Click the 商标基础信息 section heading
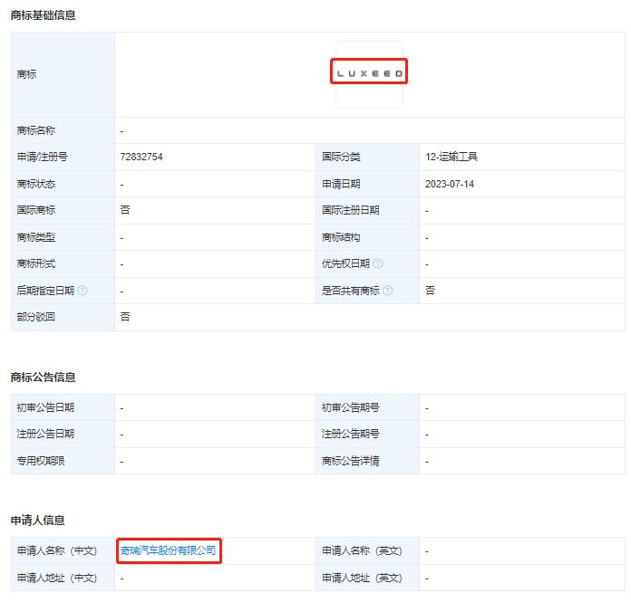The image size is (631, 612). (43, 15)
